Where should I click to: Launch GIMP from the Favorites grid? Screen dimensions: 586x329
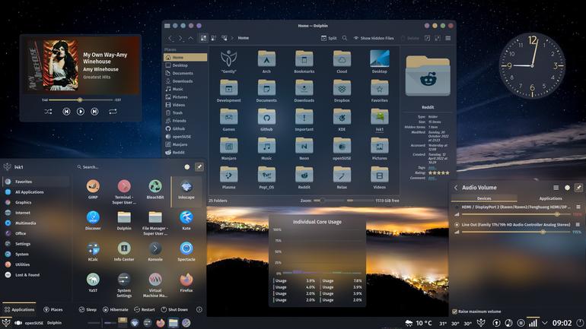coord(93,189)
